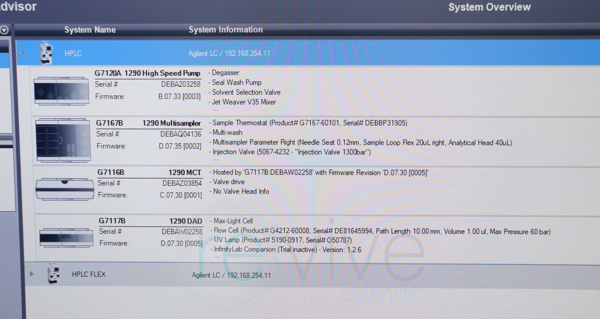Click the 1290 DAD module name

coord(186,221)
